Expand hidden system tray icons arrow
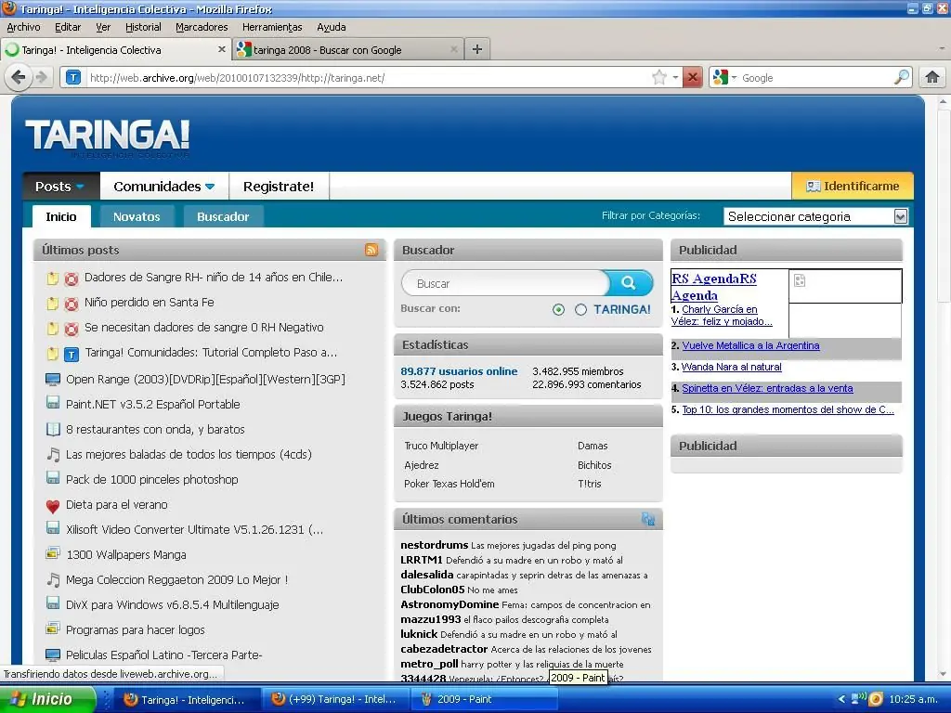The image size is (951, 713). pos(841,699)
